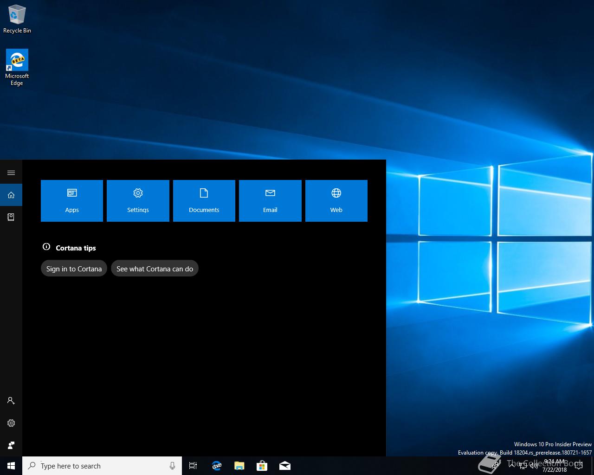Image resolution: width=594 pixels, height=475 pixels.
Task: Click the volume speaker icon
Action: [x=534, y=466]
